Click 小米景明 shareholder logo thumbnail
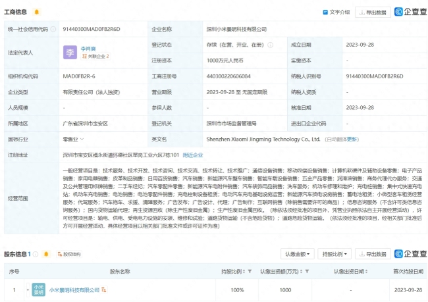 point(38,289)
